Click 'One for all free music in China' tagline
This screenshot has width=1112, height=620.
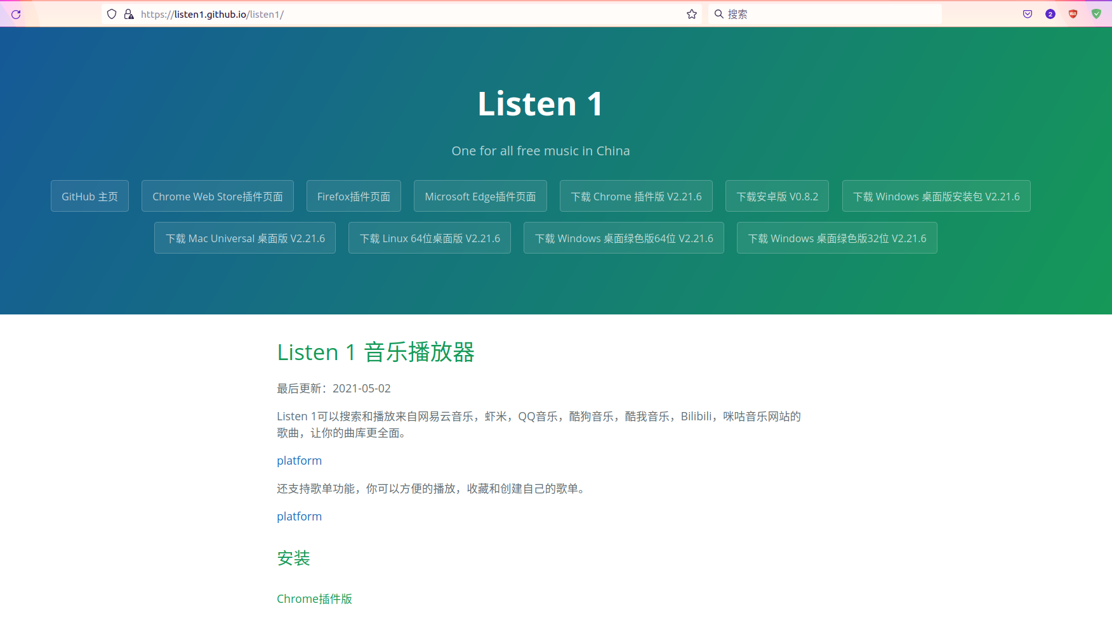tap(541, 151)
